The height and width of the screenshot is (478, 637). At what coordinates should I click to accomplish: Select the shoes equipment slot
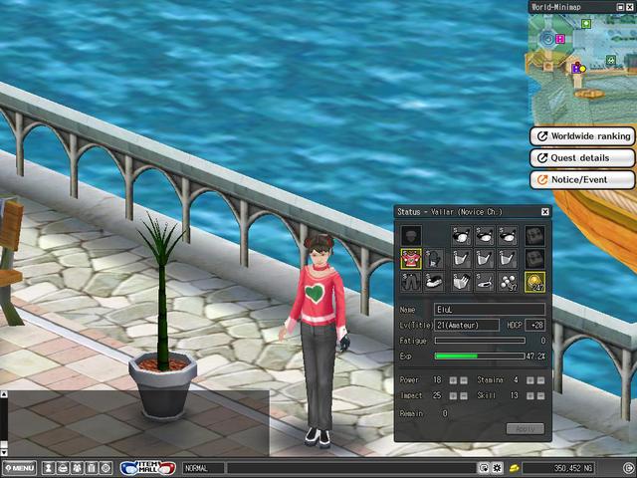coord(434,282)
